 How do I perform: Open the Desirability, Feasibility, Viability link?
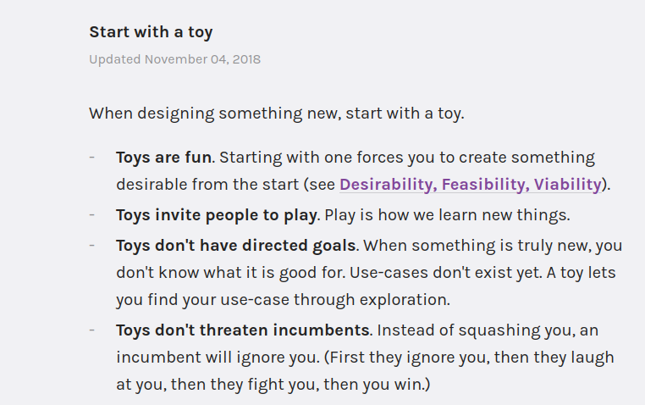tap(470, 185)
